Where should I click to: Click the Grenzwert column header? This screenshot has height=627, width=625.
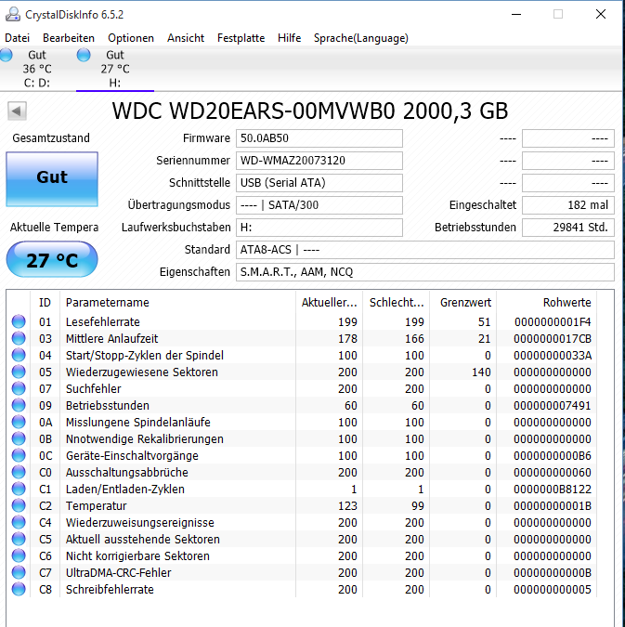click(463, 303)
